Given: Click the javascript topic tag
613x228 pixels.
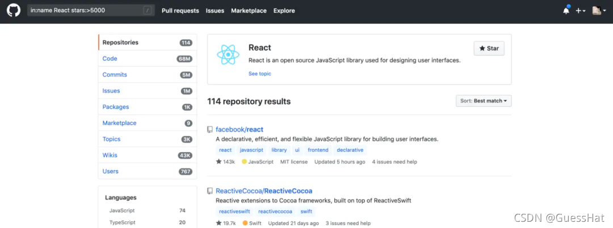Looking at the screenshot, I should tap(251, 150).
